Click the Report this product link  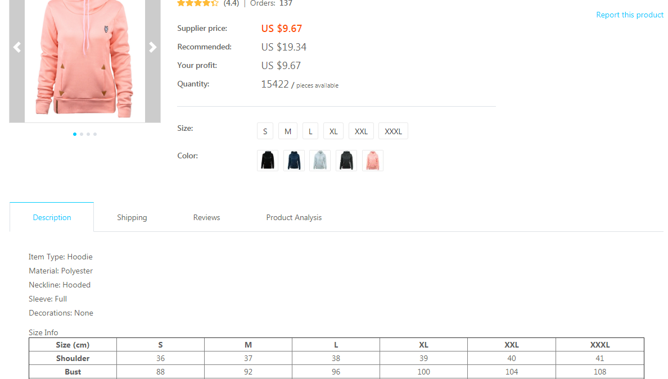[x=630, y=15]
